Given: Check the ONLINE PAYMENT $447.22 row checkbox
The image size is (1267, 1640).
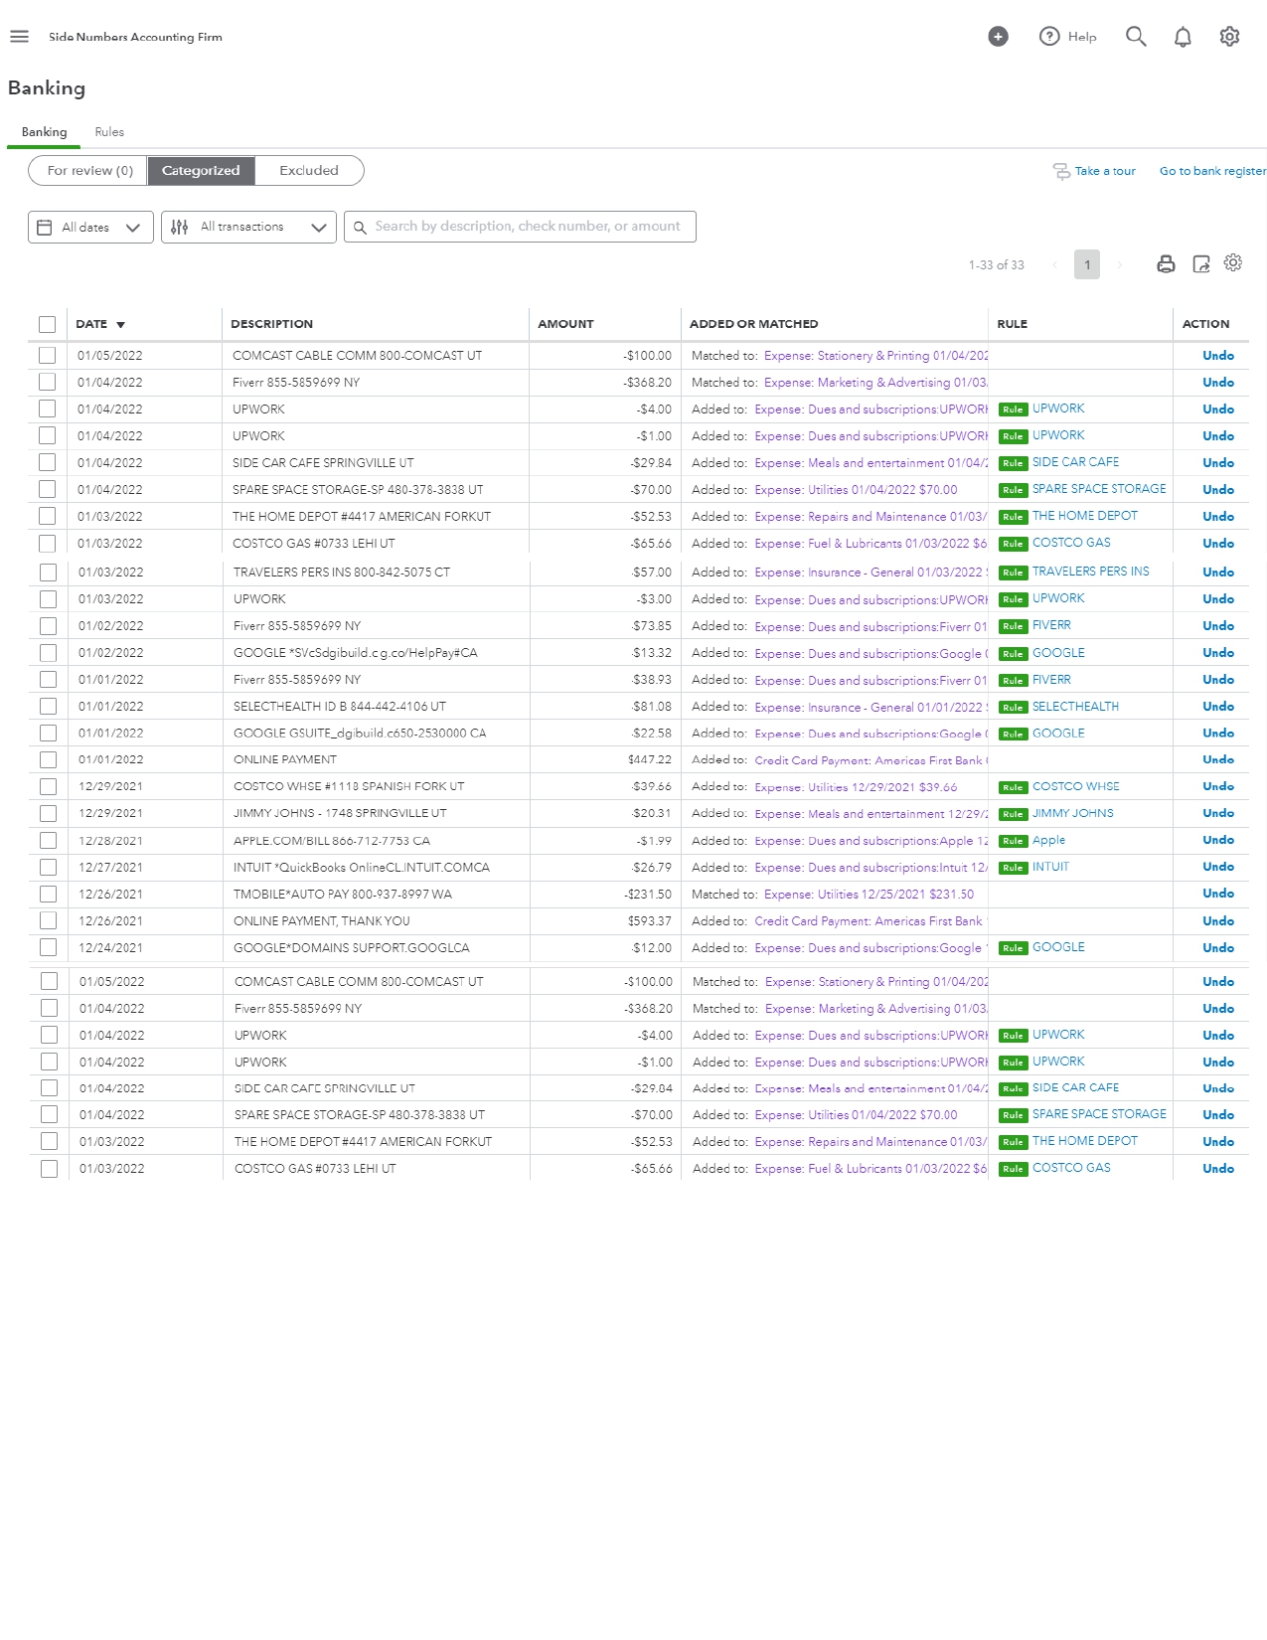Looking at the screenshot, I should (x=48, y=759).
